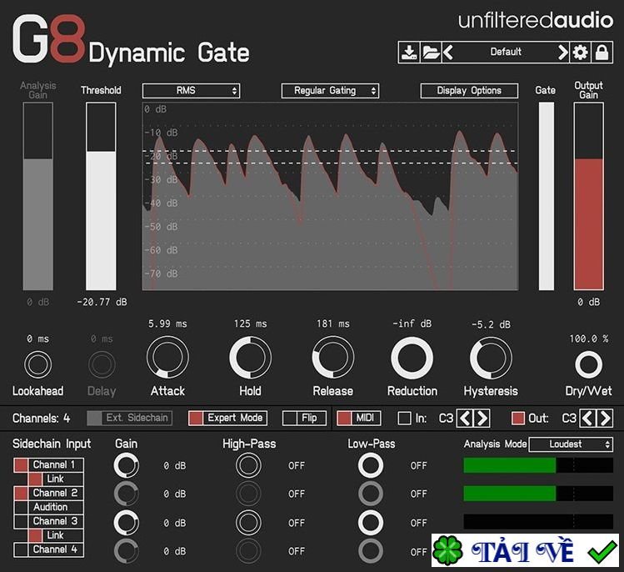Click the Audition button
Screen dimensions: 624x572
point(51,507)
